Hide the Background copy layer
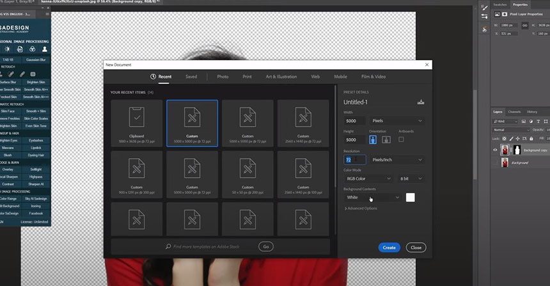Viewport: 550px width, 286px height. click(x=496, y=150)
